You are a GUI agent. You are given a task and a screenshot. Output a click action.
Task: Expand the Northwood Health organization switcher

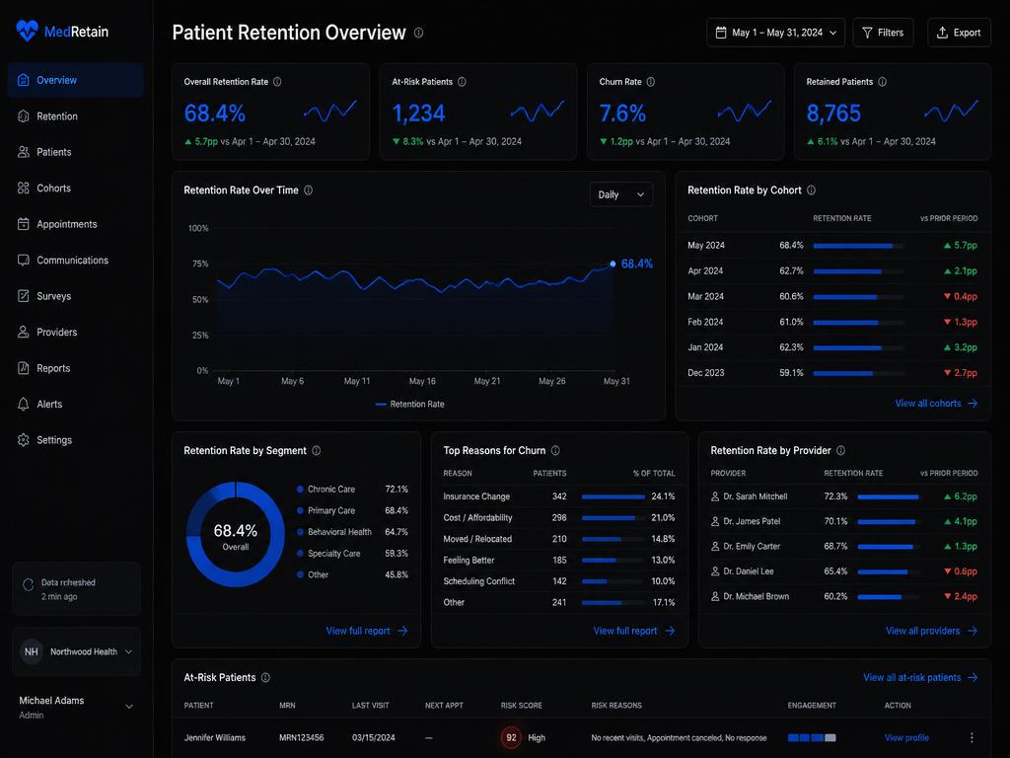coord(77,651)
